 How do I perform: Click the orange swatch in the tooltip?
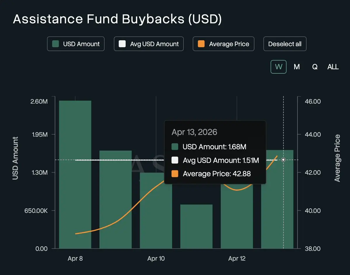click(175, 174)
